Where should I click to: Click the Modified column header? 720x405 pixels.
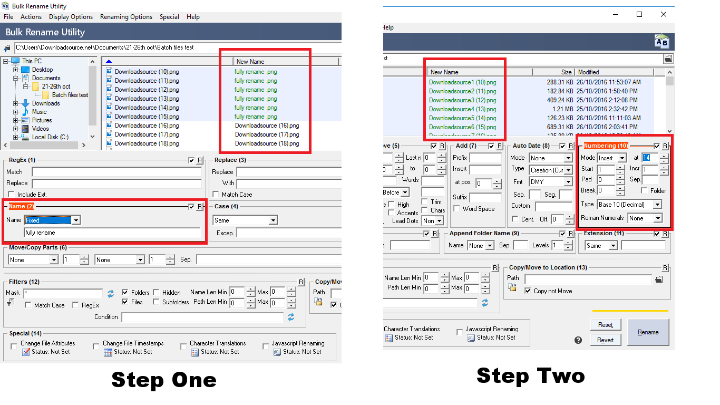[x=614, y=72]
